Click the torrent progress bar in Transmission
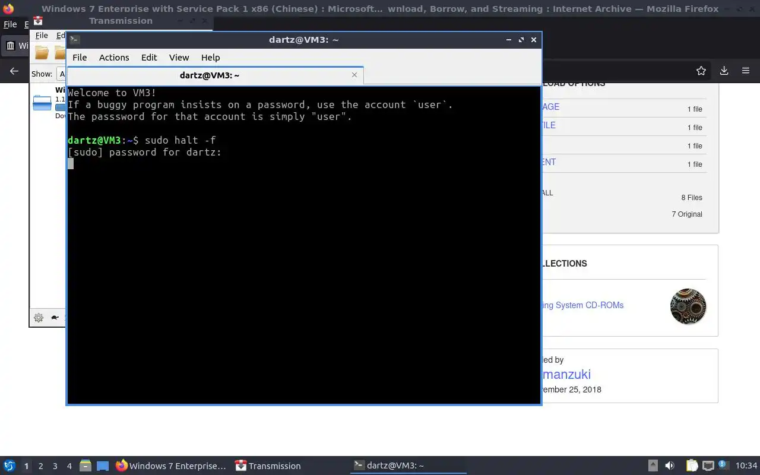 [61, 107]
